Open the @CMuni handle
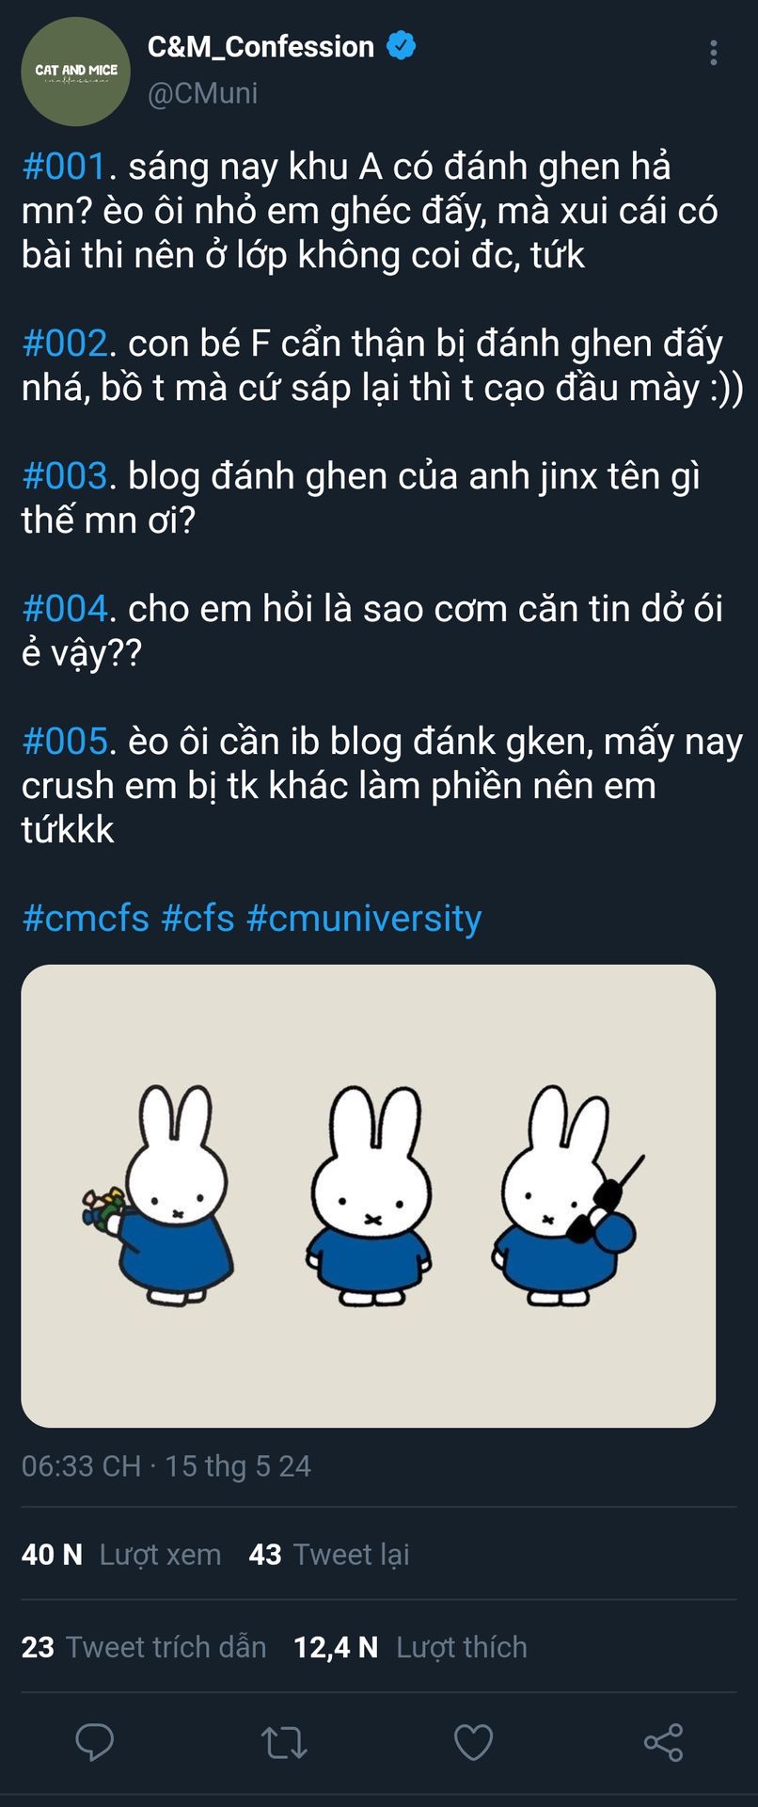Viewport: 758px width, 1807px height. tap(202, 93)
